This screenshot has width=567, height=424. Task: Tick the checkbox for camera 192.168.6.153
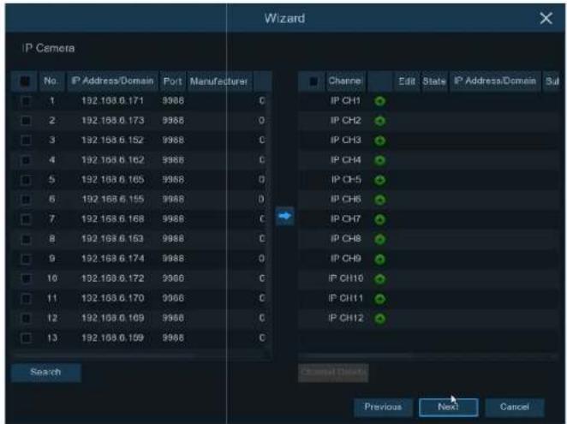click(26, 239)
